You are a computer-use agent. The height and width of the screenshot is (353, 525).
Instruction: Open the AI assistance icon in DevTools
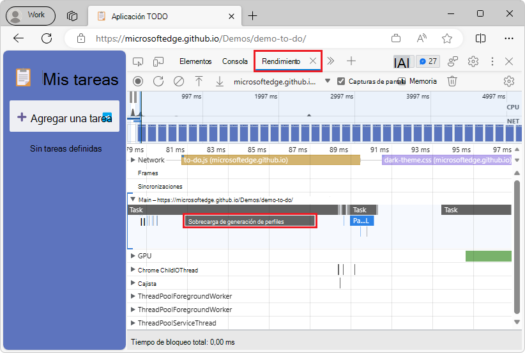point(402,63)
